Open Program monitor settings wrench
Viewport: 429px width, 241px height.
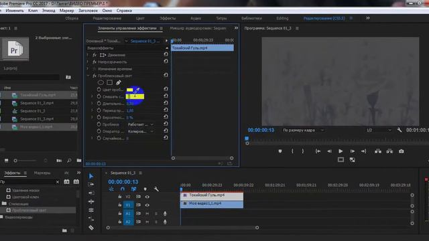click(x=400, y=130)
